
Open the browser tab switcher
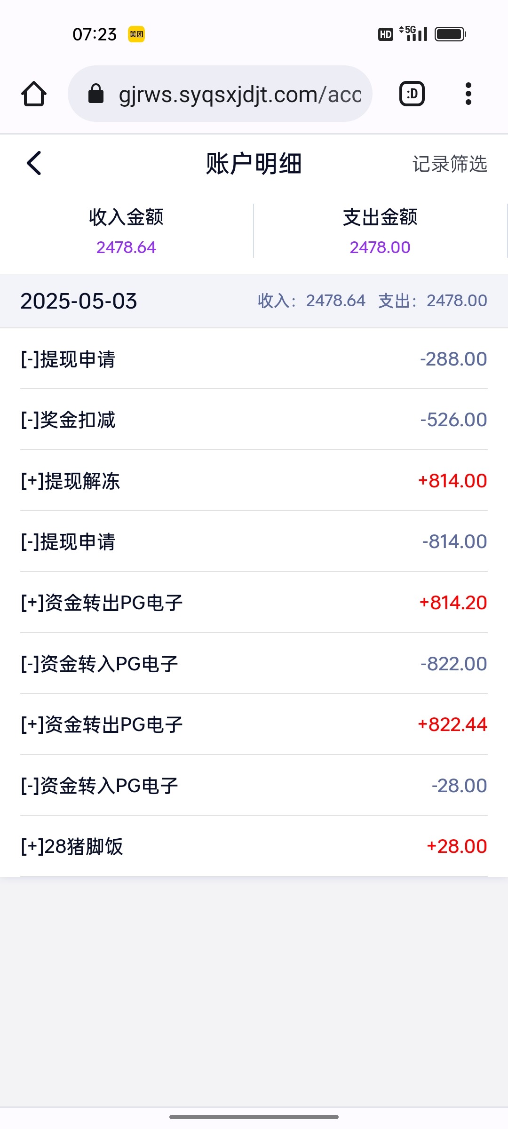click(412, 94)
